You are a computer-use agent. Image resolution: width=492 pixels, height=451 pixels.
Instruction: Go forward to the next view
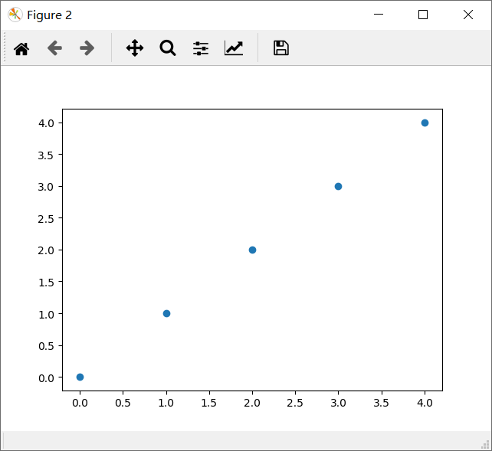(x=87, y=48)
